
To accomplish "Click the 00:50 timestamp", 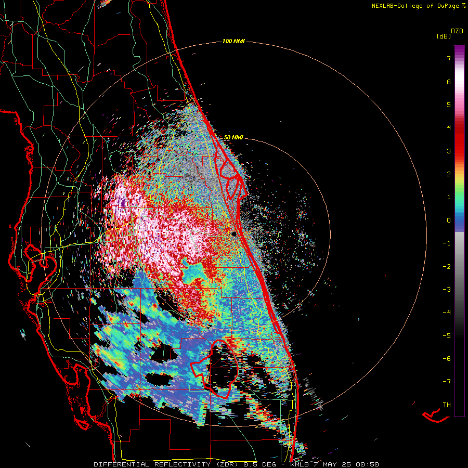I will tap(369, 464).
